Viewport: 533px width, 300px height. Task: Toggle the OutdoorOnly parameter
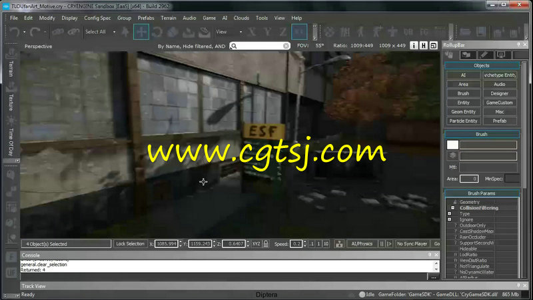(472, 225)
